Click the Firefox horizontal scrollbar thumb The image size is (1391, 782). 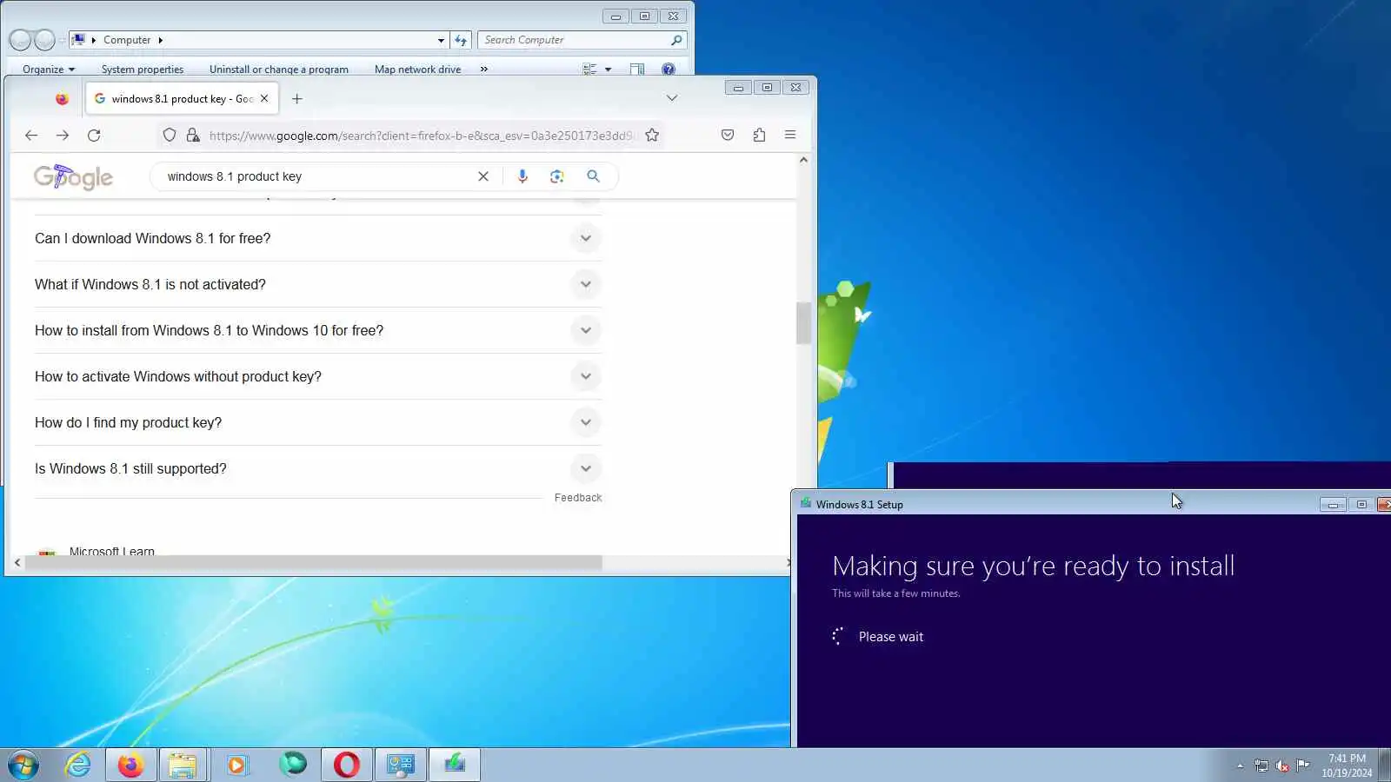point(313,562)
